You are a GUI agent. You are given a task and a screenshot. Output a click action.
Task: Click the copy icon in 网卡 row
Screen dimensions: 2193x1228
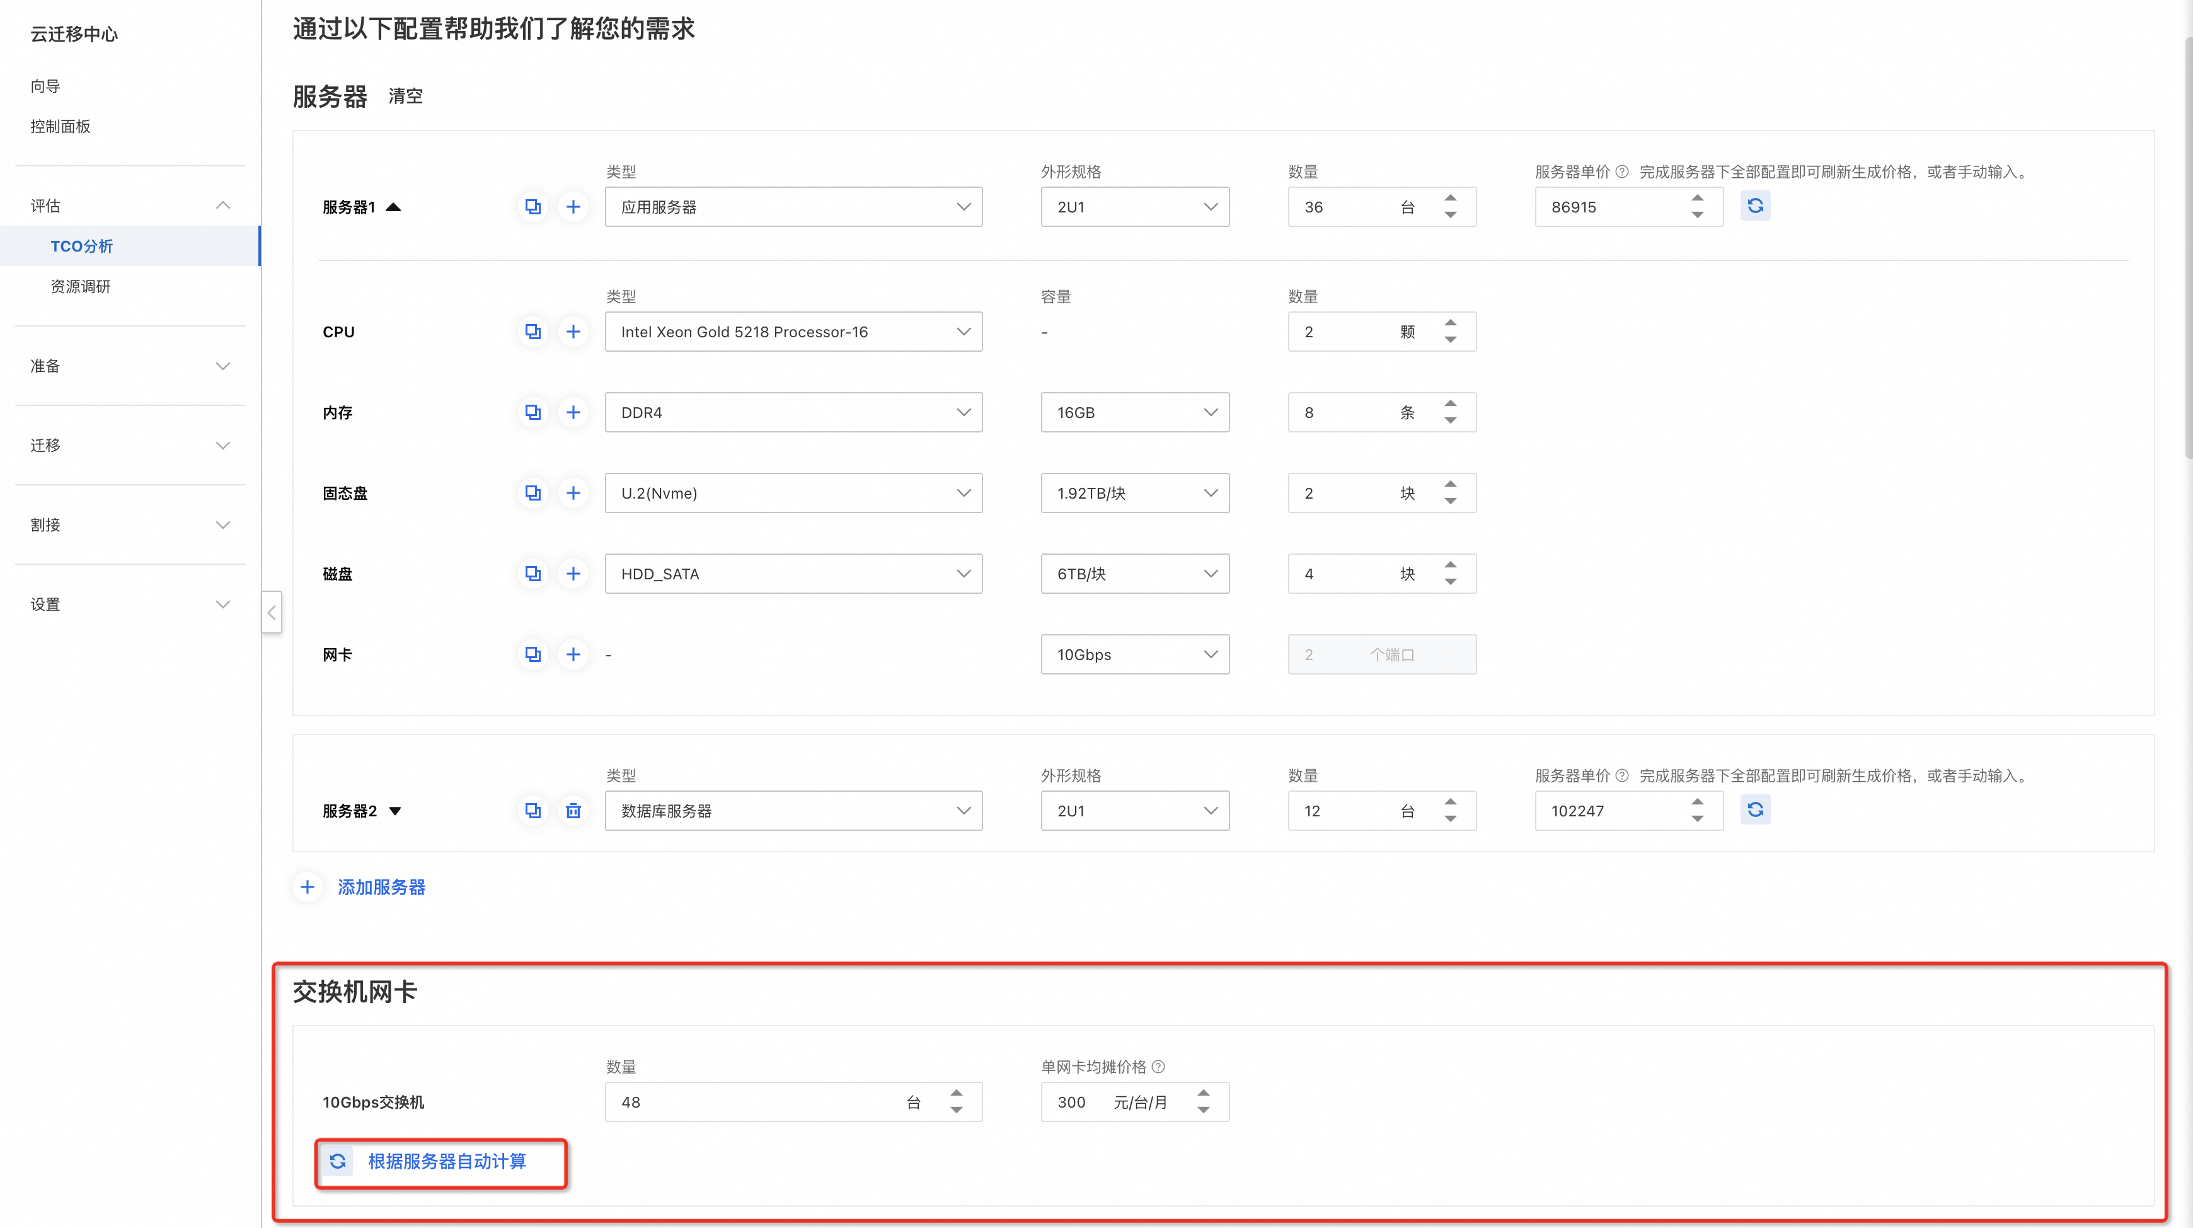click(533, 654)
